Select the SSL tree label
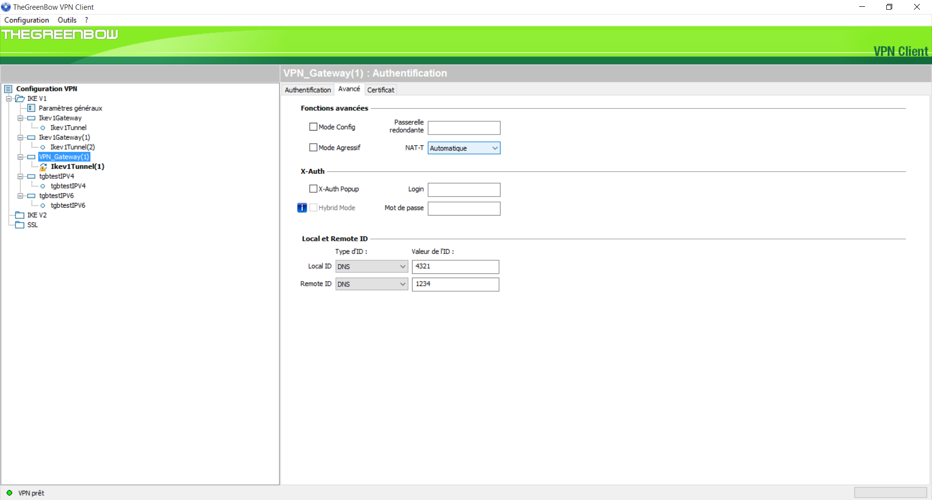The width and height of the screenshot is (932, 500). [x=33, y=225]
